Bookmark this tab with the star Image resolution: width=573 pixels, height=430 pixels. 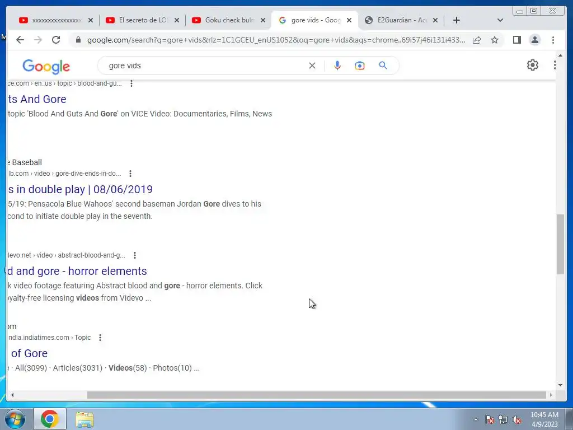pyautogui.click(x=495, y=40)
